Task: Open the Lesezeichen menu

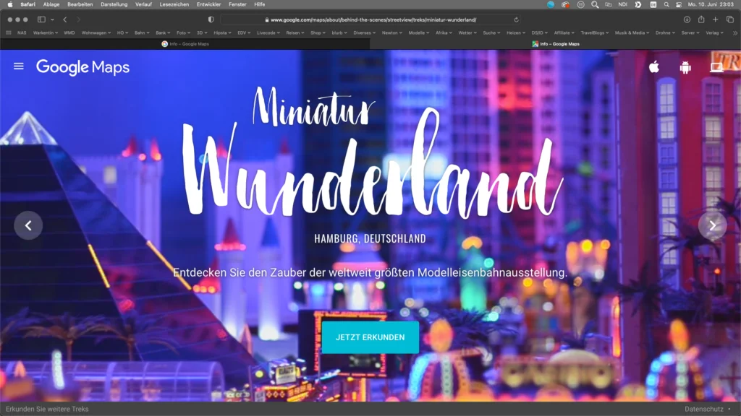Action: click(x=174, y=4)
